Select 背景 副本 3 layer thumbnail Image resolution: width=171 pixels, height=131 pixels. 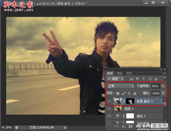[118, 101]
